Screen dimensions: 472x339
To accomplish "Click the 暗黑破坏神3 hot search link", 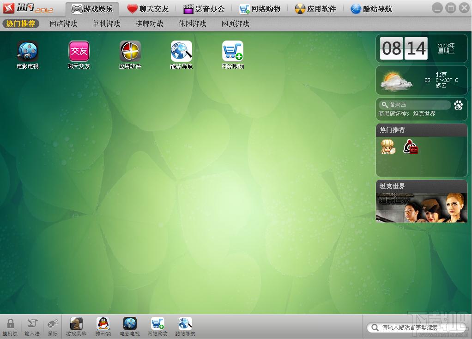I will [x=393, y=114].
